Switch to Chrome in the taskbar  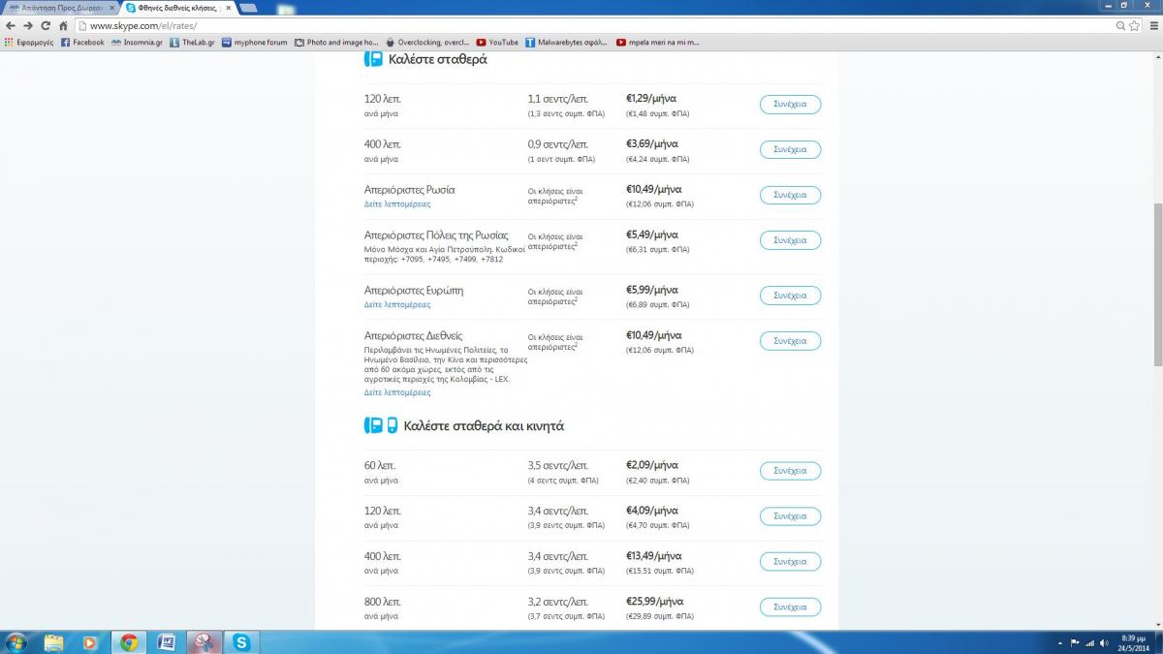[128, 641]
